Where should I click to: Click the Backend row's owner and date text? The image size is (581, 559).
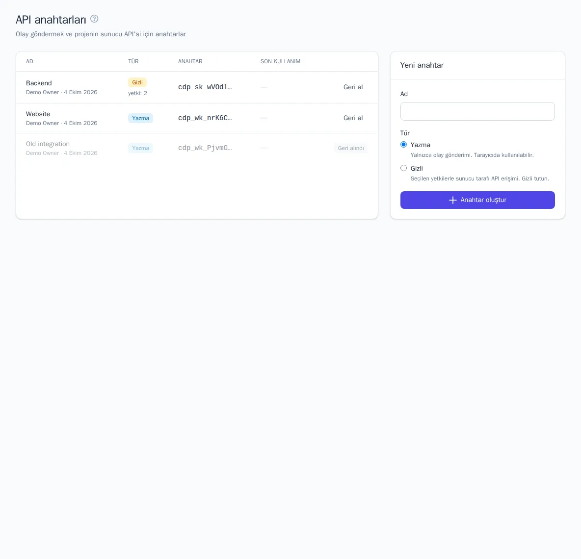[x=61, y=92]
